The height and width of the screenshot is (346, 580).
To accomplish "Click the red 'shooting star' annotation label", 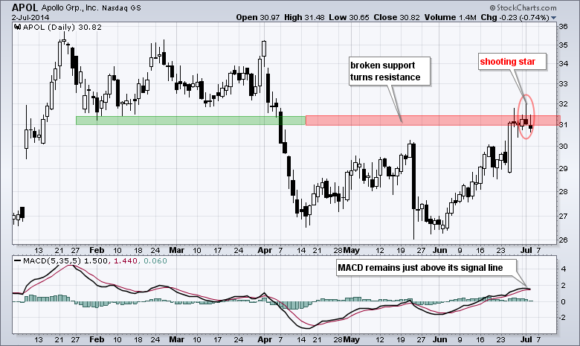I will (x=512, y=62).
